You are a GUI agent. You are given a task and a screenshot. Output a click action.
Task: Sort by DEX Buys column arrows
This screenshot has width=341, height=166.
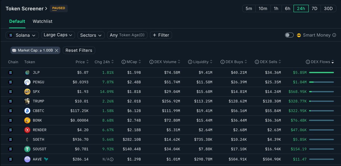246,62
